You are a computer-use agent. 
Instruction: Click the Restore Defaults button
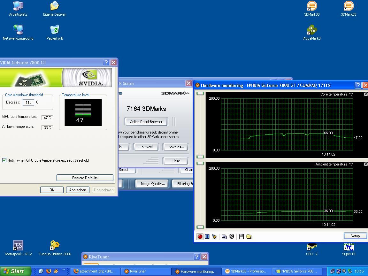pos(85,178)
